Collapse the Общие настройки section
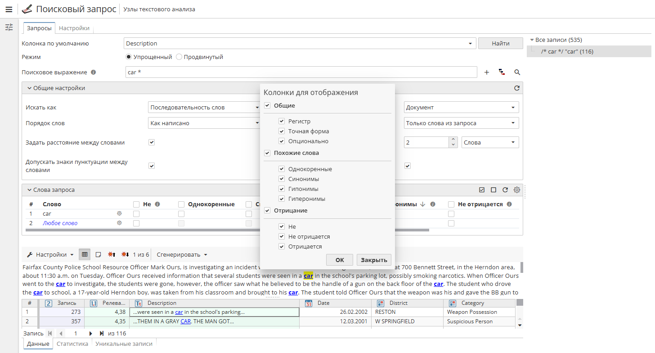Image resolution: width=655 pixels, height=353 pixels. [29, 88]
